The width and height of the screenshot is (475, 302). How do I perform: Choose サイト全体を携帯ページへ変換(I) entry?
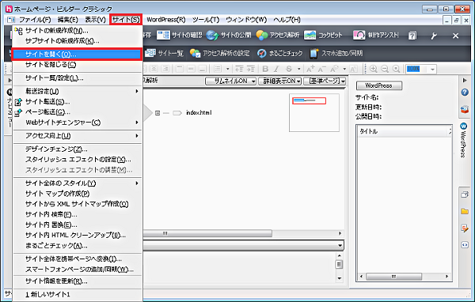[x=77, y=259]
